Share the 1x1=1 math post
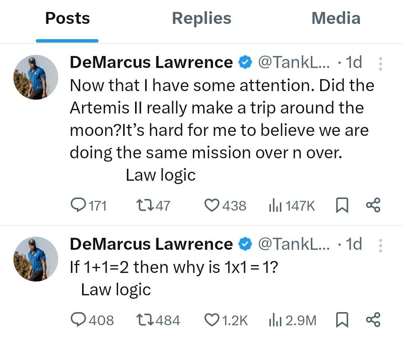 373,320
